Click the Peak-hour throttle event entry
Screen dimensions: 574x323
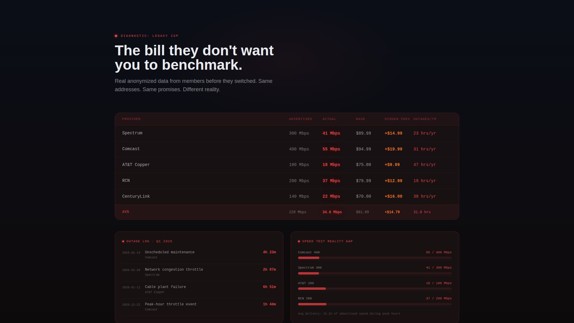click(x=171, y=304)
